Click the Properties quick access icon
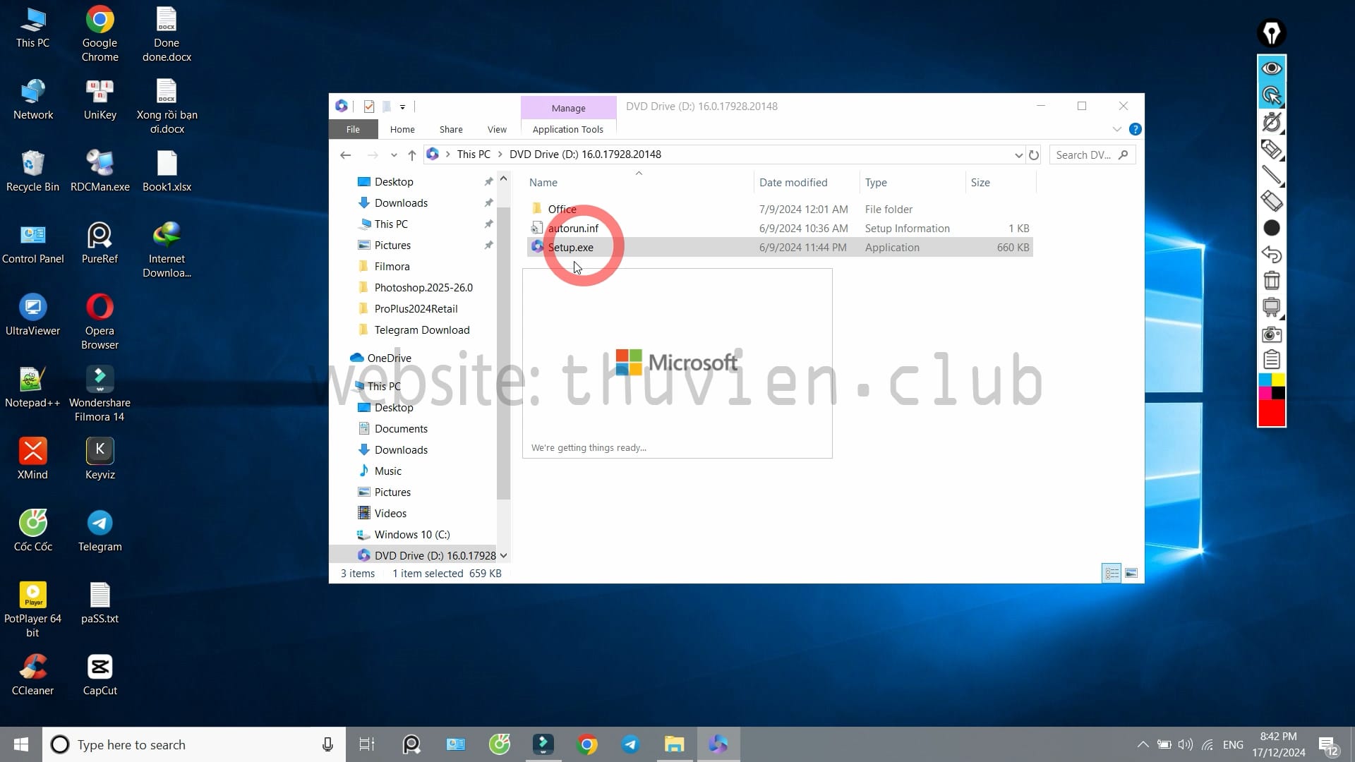 tap(369, 107)
